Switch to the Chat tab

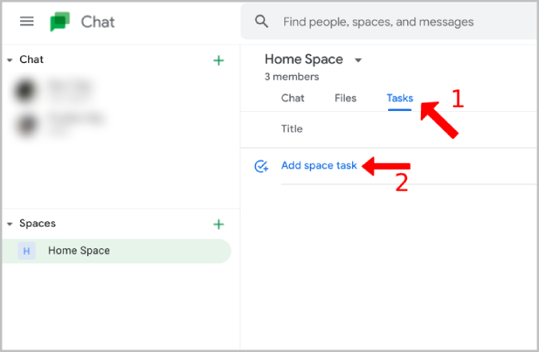(x=292, y=98)
